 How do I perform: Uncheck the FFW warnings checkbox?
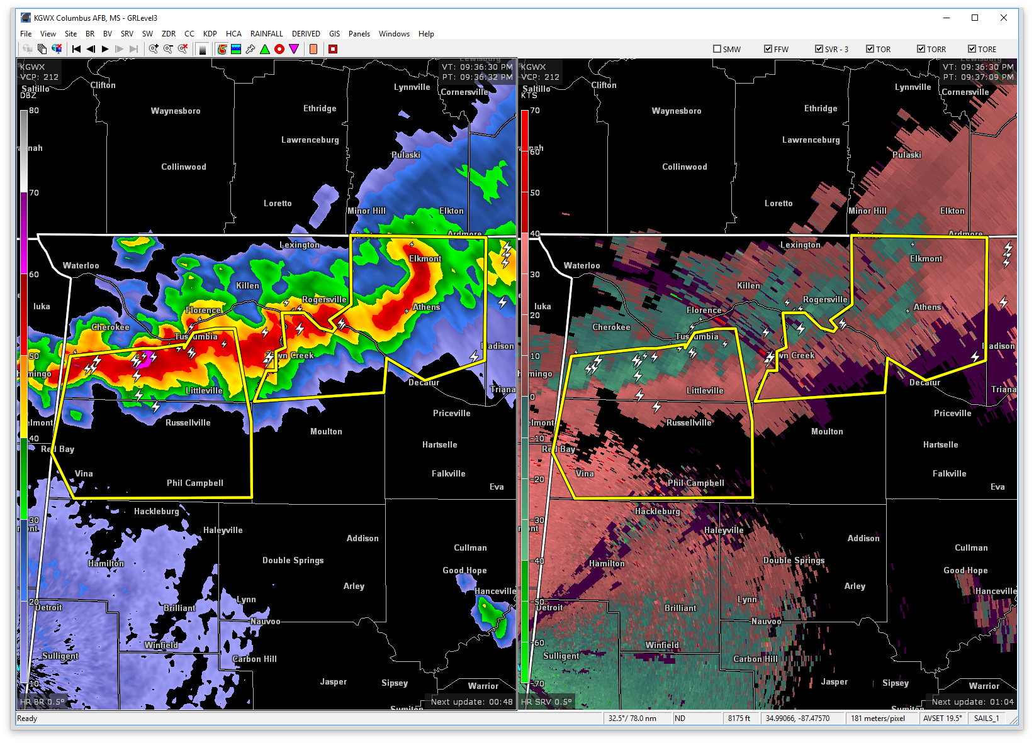768,49
